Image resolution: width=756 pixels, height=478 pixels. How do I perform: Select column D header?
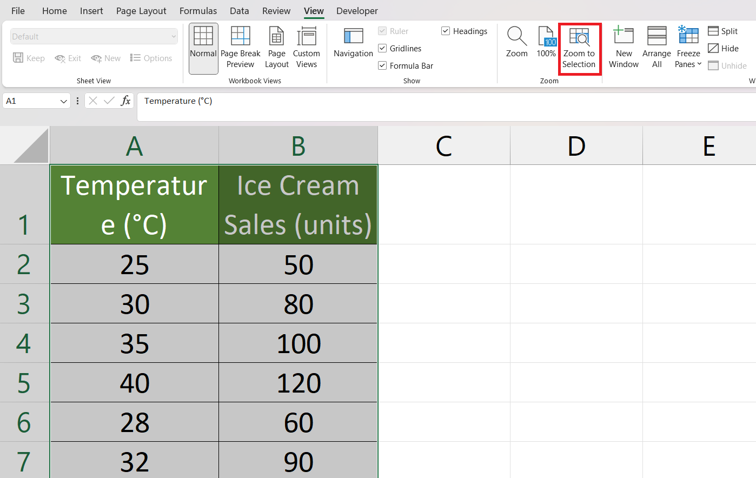click(x=576, y=145)
